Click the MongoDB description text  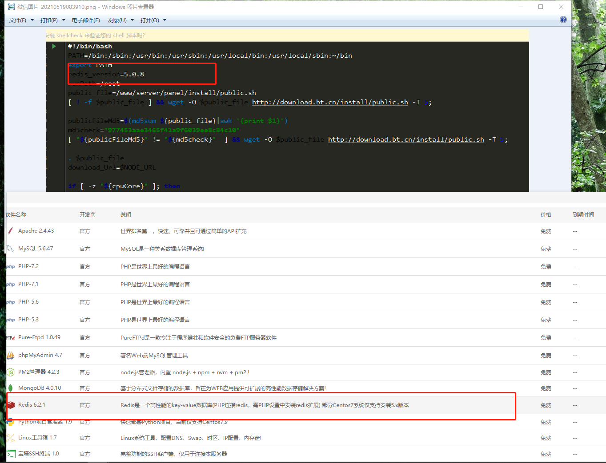[223, 388]
